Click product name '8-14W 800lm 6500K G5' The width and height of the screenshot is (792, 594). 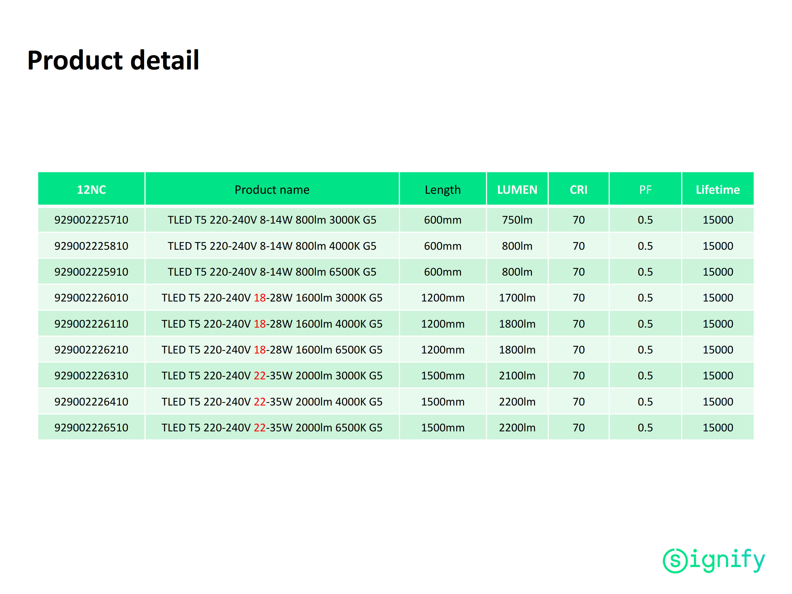click(x=272, y=271)
